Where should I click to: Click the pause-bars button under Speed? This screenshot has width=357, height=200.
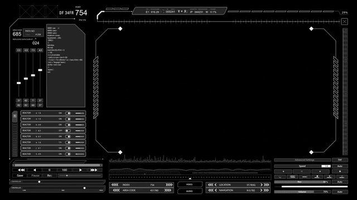pyautogui.click(x=302, y=172)
